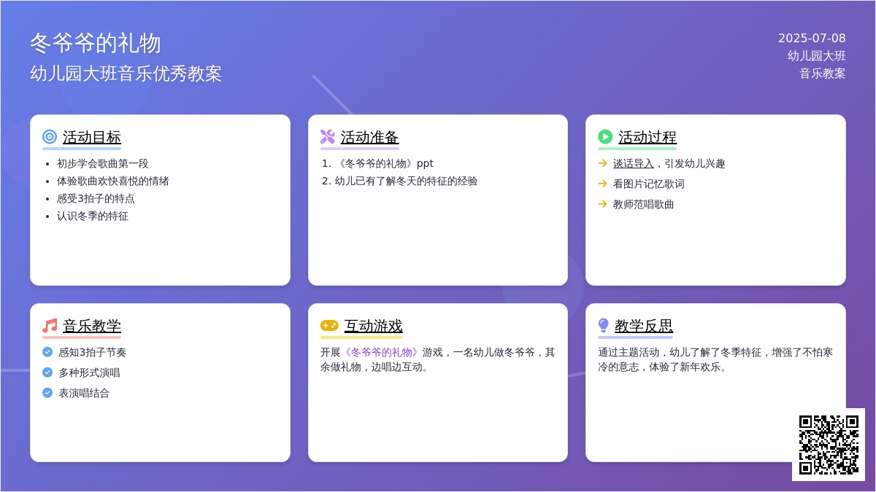Click the check icon before 感知3拍子节奏

(x=47, y=352)
